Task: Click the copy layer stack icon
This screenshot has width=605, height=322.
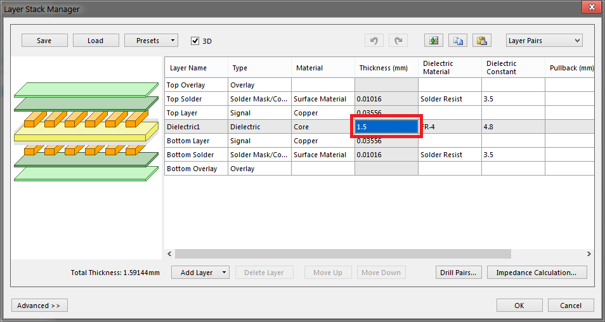Action: point(458,41)
